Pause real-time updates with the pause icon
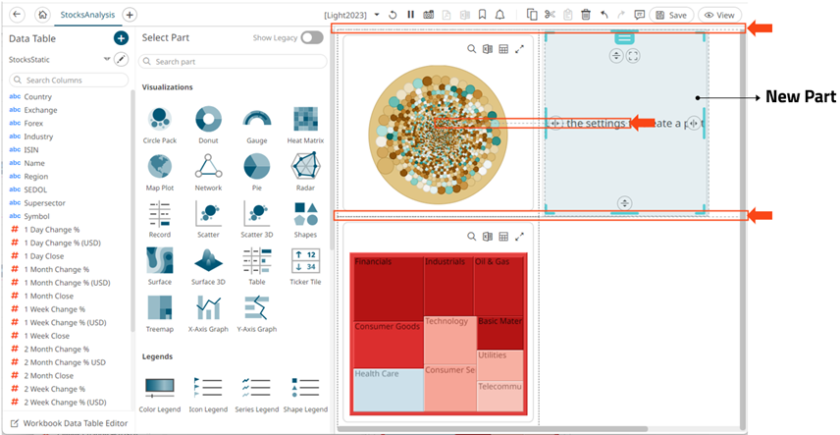The width and height of the screenshot is (840, 435). pyautogui.click(x=411, y=15)
